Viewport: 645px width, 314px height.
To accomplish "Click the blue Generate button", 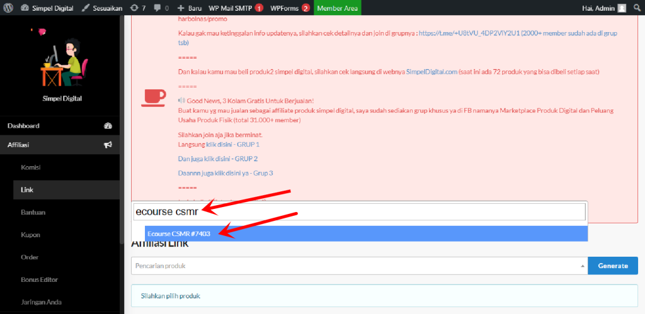I will pos(613,266).
